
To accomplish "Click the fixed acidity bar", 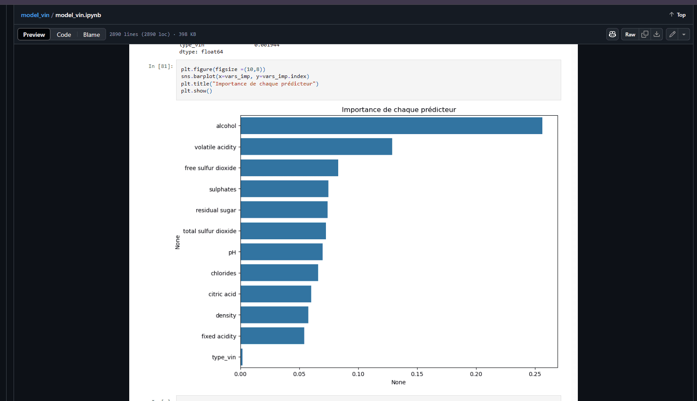I will coord(272,336).
